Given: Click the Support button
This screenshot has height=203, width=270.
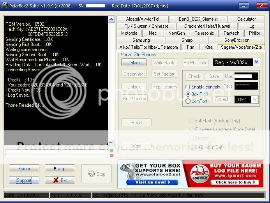Looking at the screenshot, I should click(x=24, y=180).
